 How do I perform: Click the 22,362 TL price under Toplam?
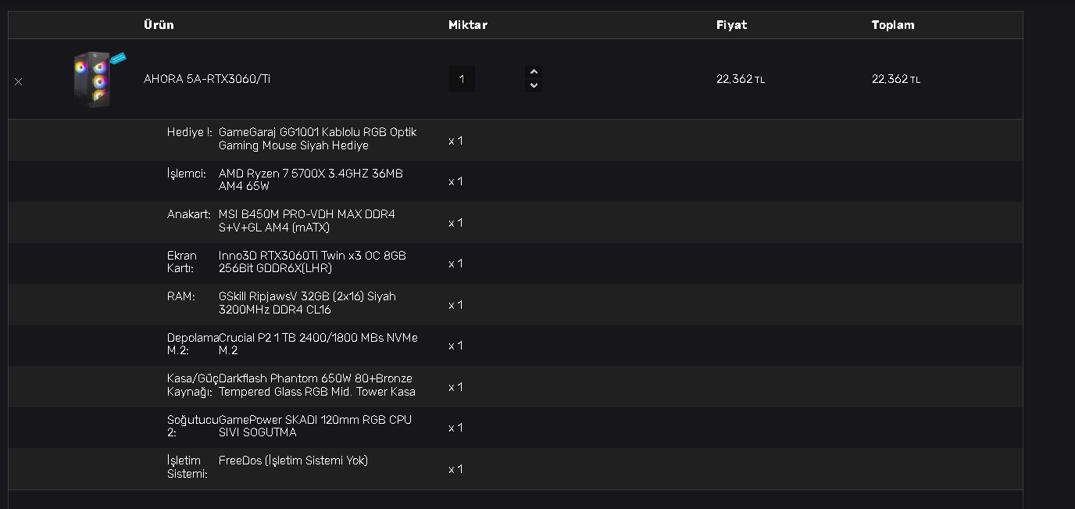coord(895,79)
